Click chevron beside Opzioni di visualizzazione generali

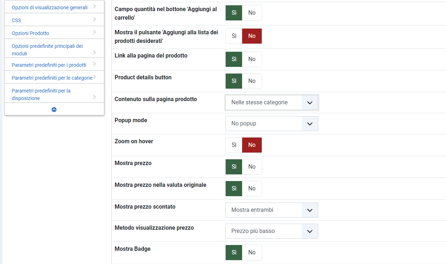point(94,6)
